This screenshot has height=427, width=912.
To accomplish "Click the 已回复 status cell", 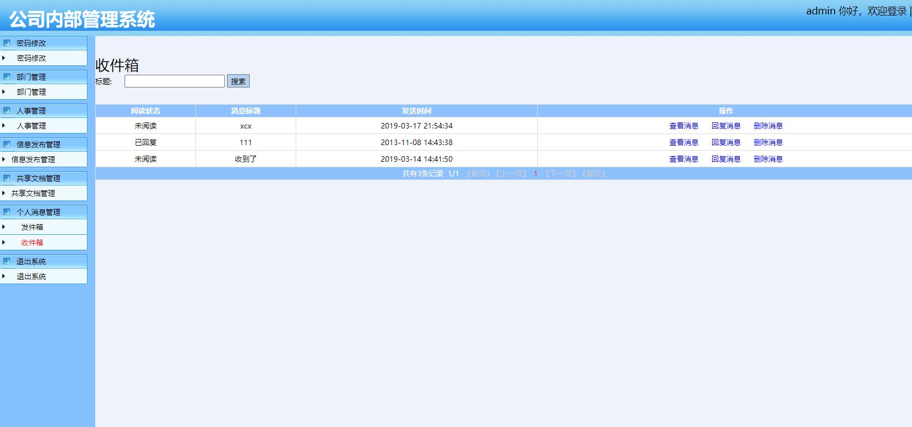I will pos(146,142).
